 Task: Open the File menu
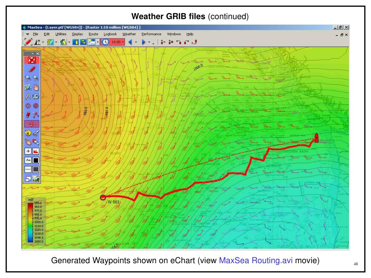coord(36,34)
